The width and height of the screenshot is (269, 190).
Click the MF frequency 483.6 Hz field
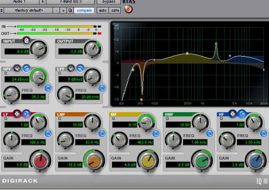coord(141,142)
